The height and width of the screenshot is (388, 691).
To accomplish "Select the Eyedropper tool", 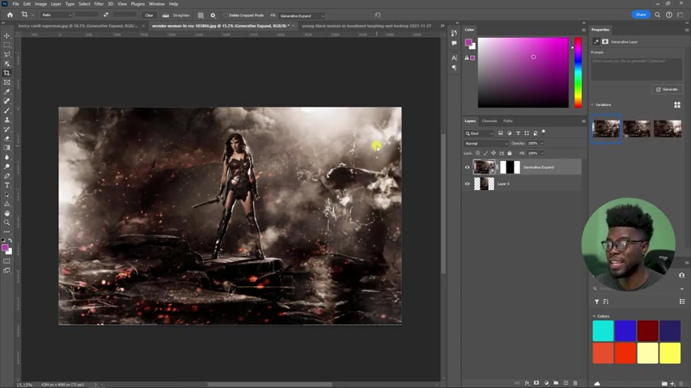I will (x=6, y=91).
